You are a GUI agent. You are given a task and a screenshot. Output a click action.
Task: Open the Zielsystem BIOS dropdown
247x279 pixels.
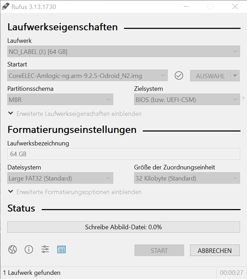click(187, 99)
